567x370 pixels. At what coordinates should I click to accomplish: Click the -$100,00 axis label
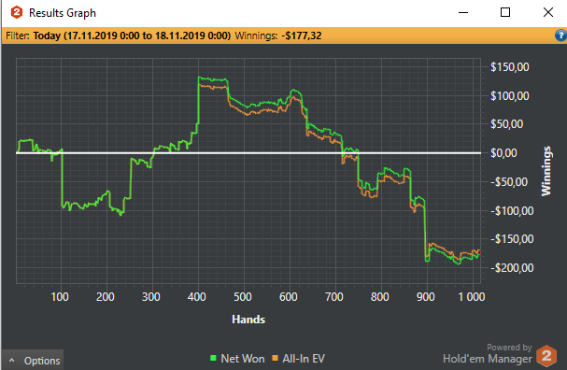512,210
